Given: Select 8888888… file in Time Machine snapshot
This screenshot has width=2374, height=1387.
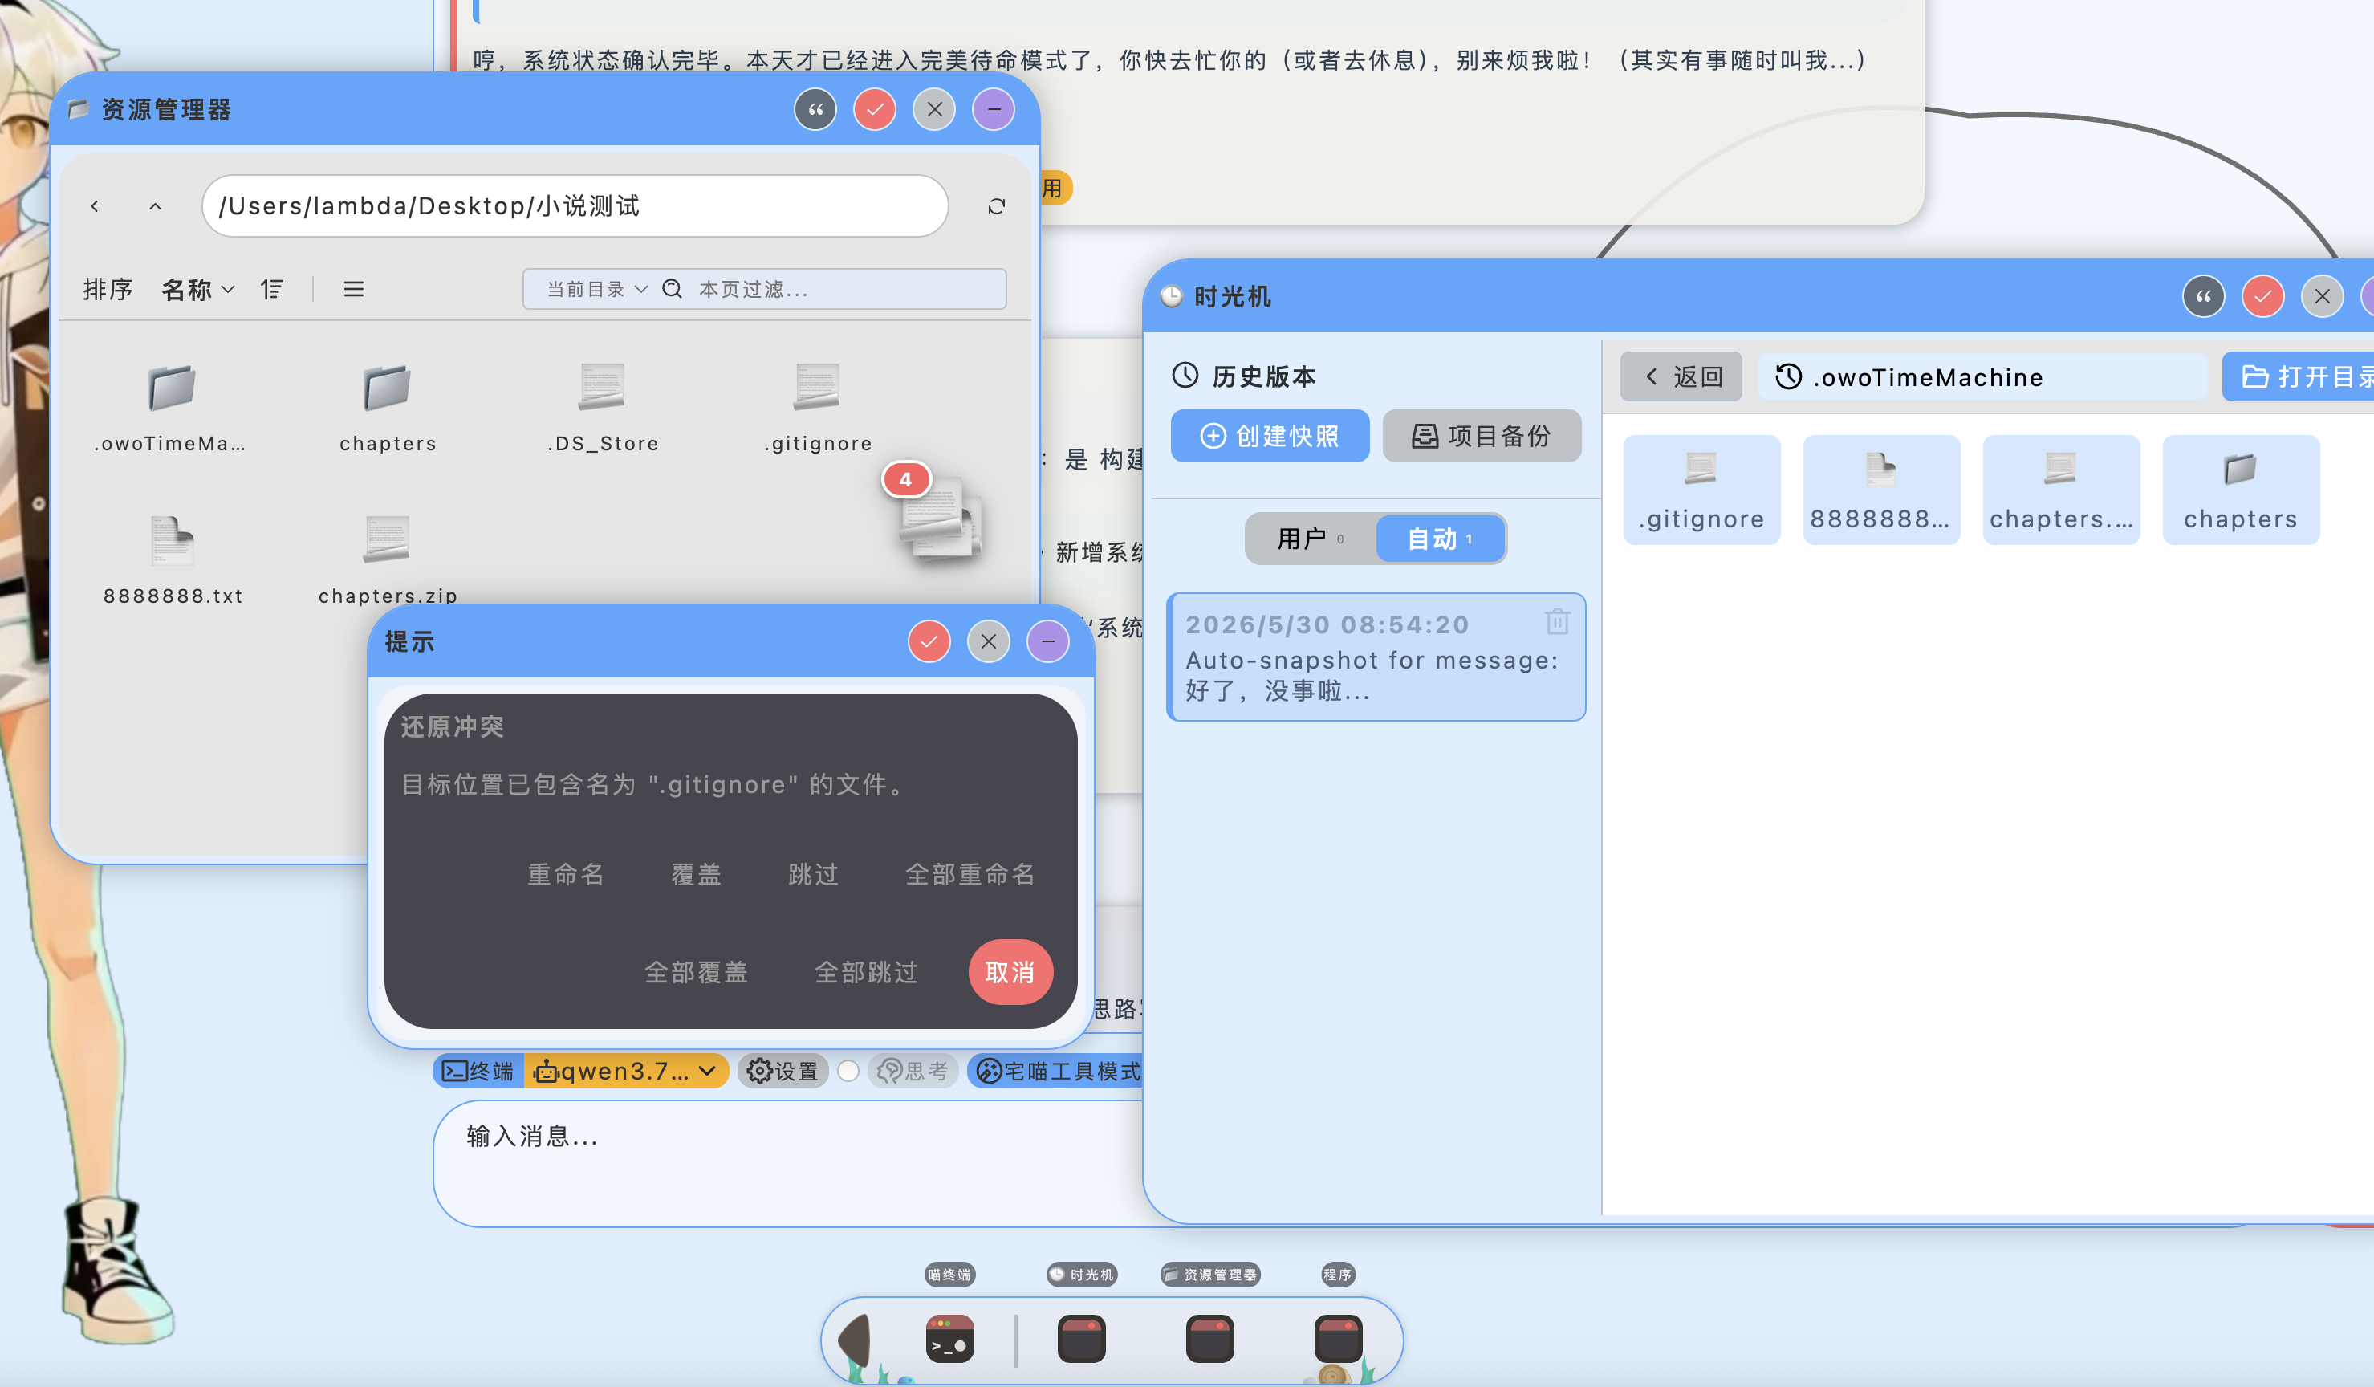Looking at the screenshot, I should (x=1881, y=490).
